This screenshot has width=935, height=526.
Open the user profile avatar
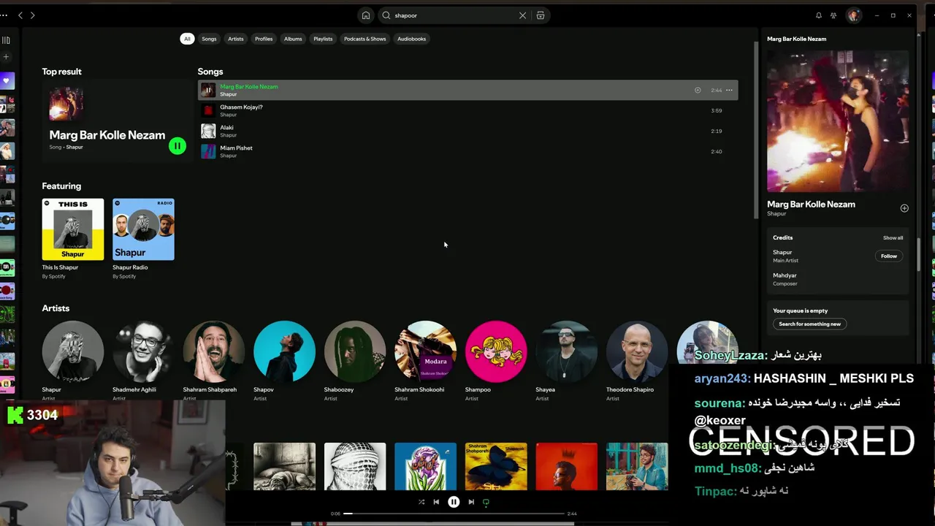pyautogui.click(x=854, y=15)
